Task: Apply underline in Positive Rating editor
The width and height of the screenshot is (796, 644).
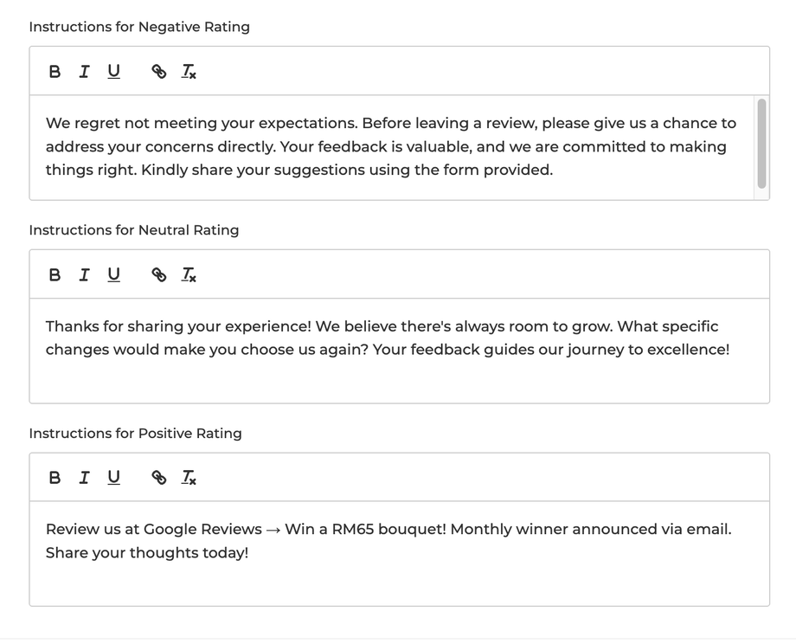Action: point(113,478)
